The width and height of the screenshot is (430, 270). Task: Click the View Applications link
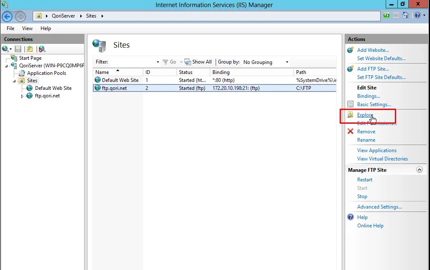pyautogui.click(x=377, y=150)
